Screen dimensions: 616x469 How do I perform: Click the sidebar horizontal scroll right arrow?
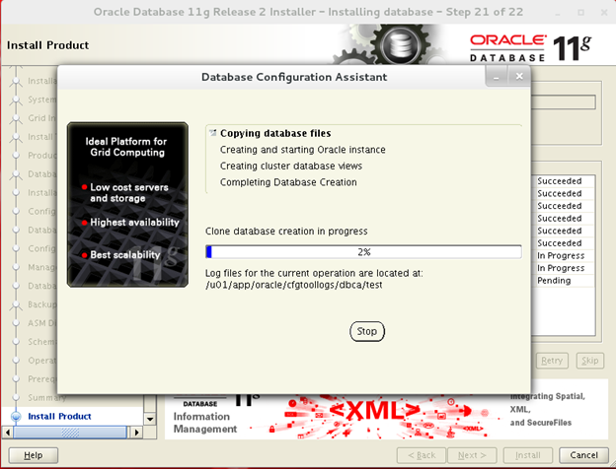click(x=136, y=433)
